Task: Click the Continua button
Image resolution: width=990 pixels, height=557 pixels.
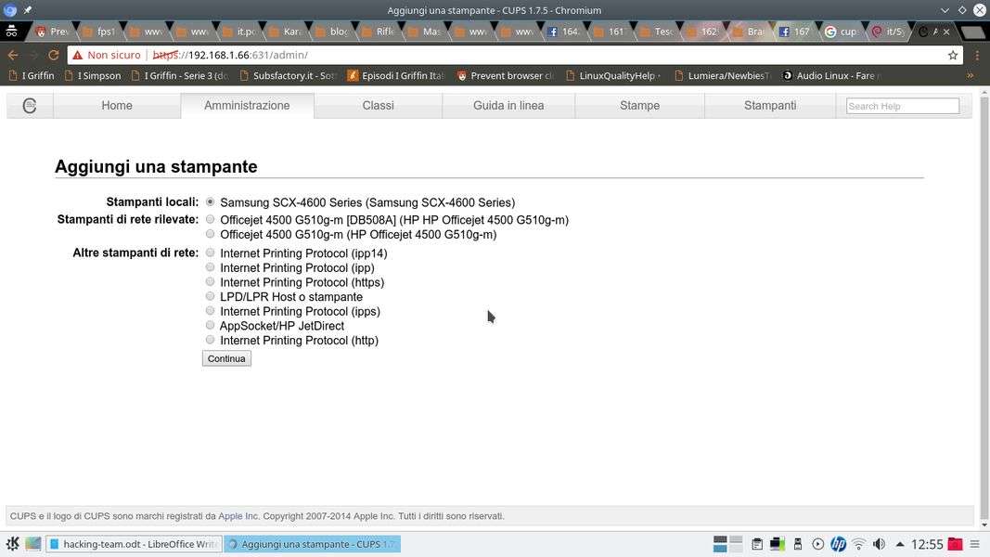Action: coord(226,358)
